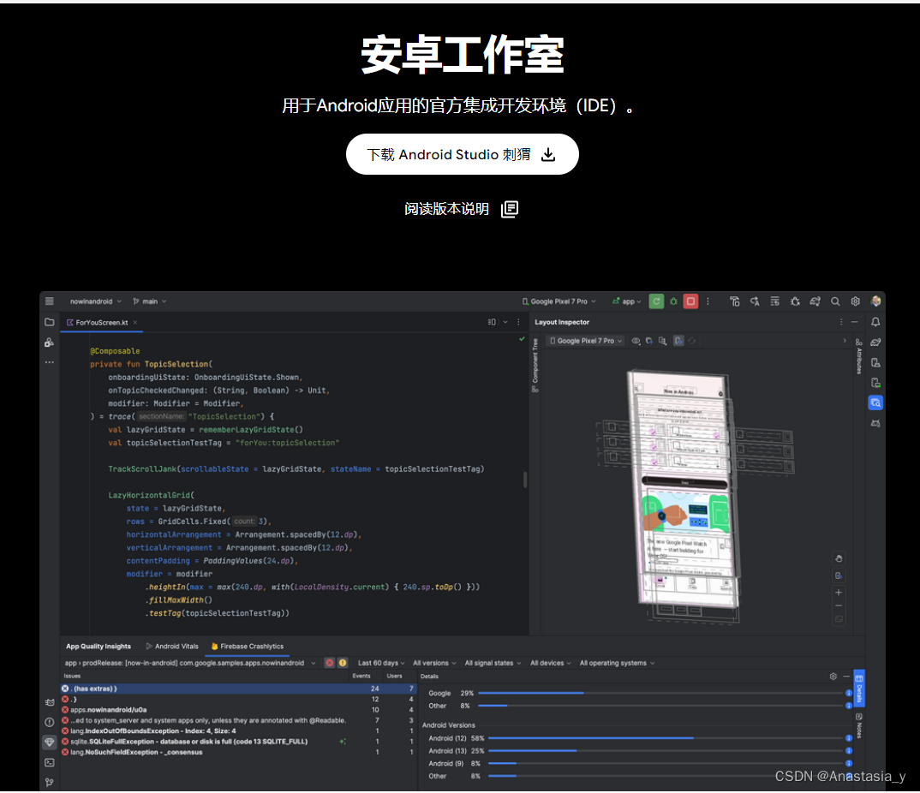Open the main branch dropdown
Viewport: 920px width, 793px height.
point(150,301)
